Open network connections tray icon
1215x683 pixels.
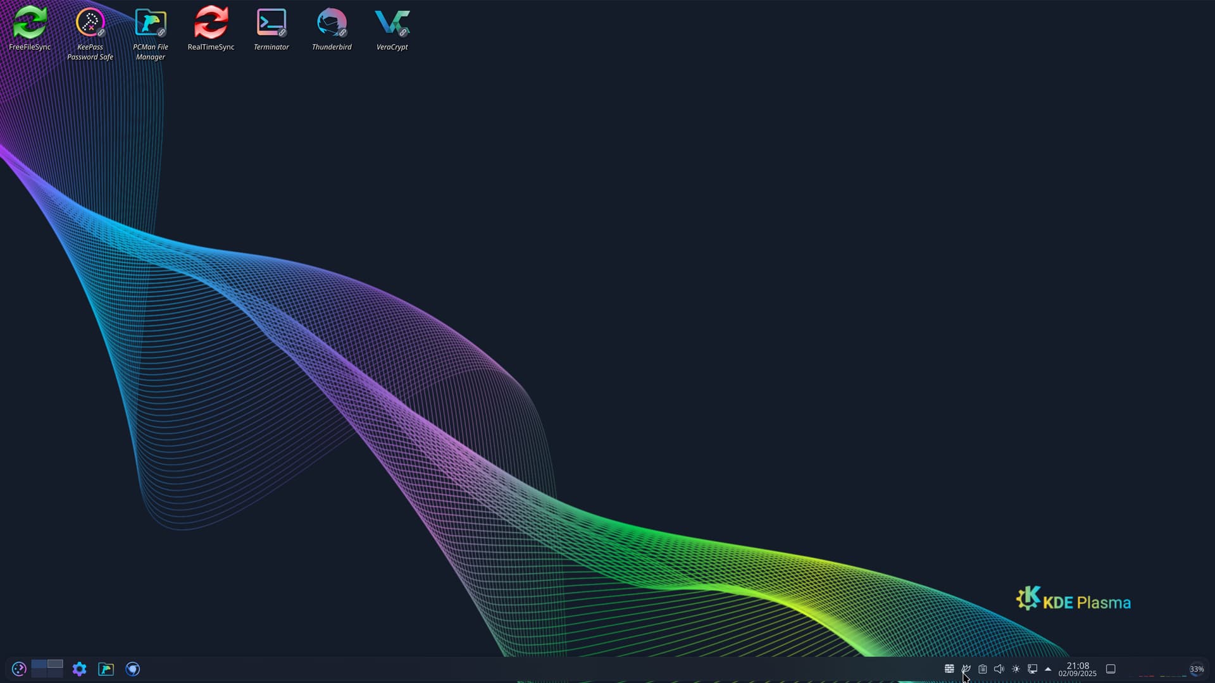(1032, 669)
